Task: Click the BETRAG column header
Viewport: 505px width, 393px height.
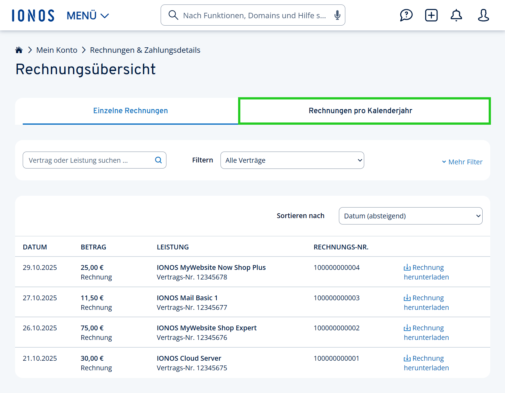Action: pos(93,247)
